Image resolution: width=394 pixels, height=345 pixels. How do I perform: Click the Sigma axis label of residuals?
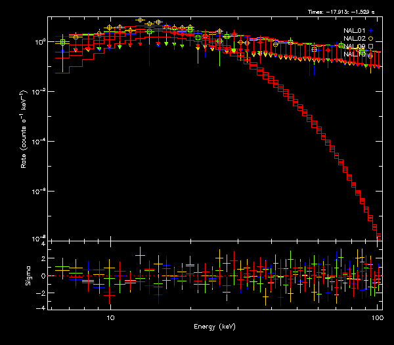28,275
